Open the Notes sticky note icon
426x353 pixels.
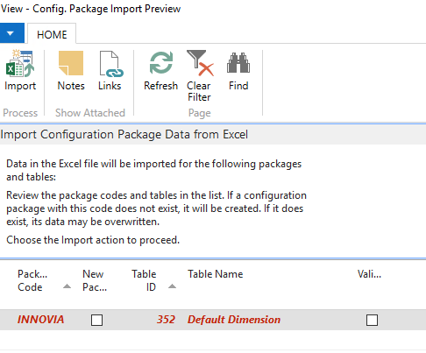(71, 63)
